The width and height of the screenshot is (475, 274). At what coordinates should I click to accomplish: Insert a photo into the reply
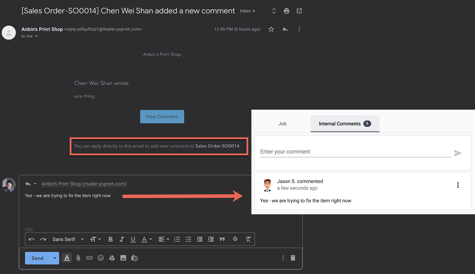click(x=123, y=258)
